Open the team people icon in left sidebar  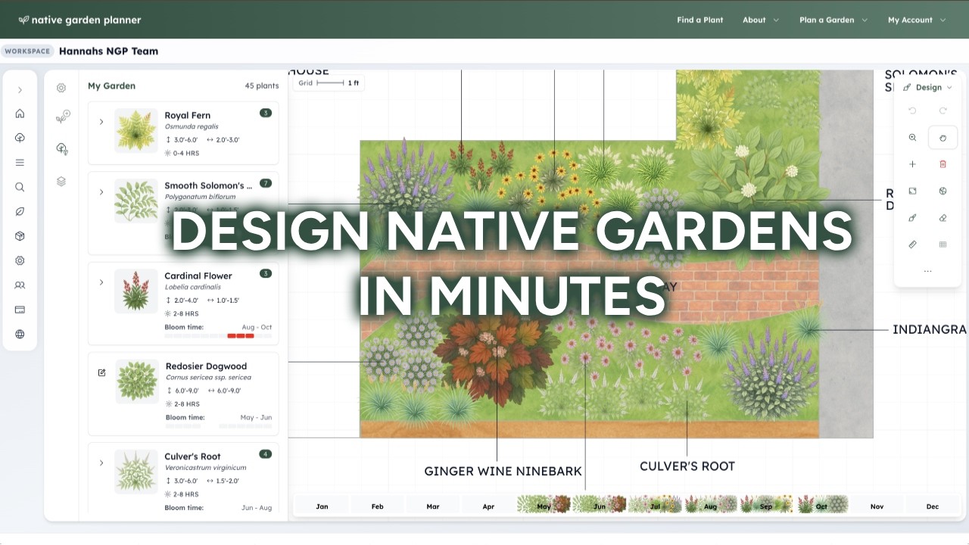(x=20, y=285)
